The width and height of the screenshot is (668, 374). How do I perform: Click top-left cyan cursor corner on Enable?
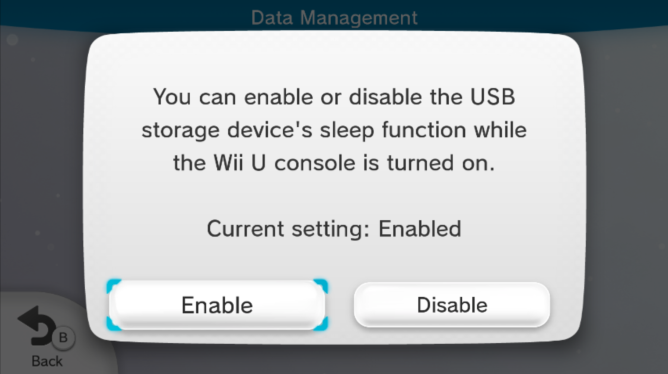[113, 285]
